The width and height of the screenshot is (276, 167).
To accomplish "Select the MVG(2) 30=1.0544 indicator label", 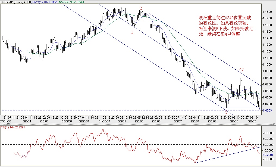I will (x=71, y=2).
